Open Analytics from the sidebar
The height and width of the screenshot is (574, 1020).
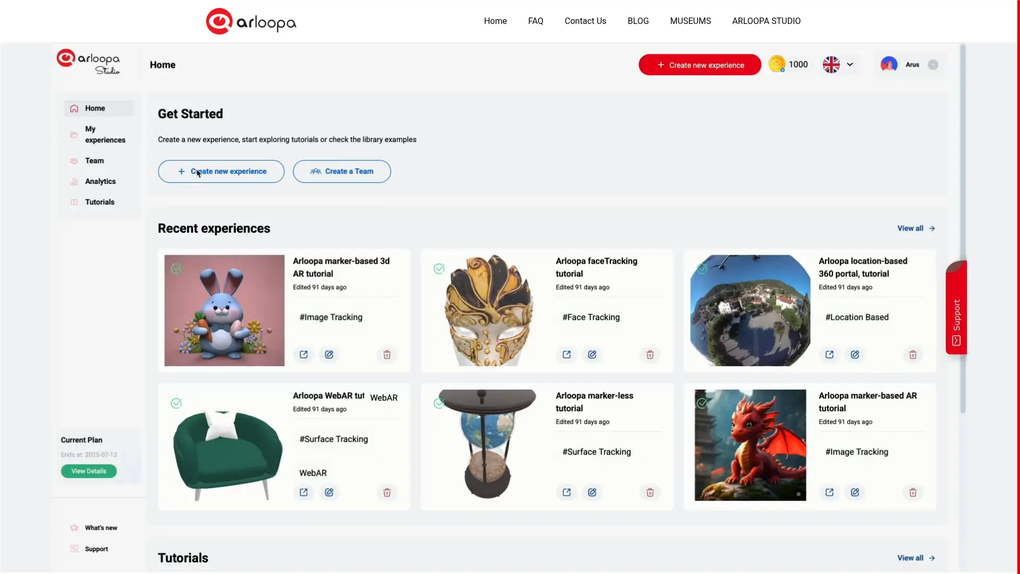point(100,181)
